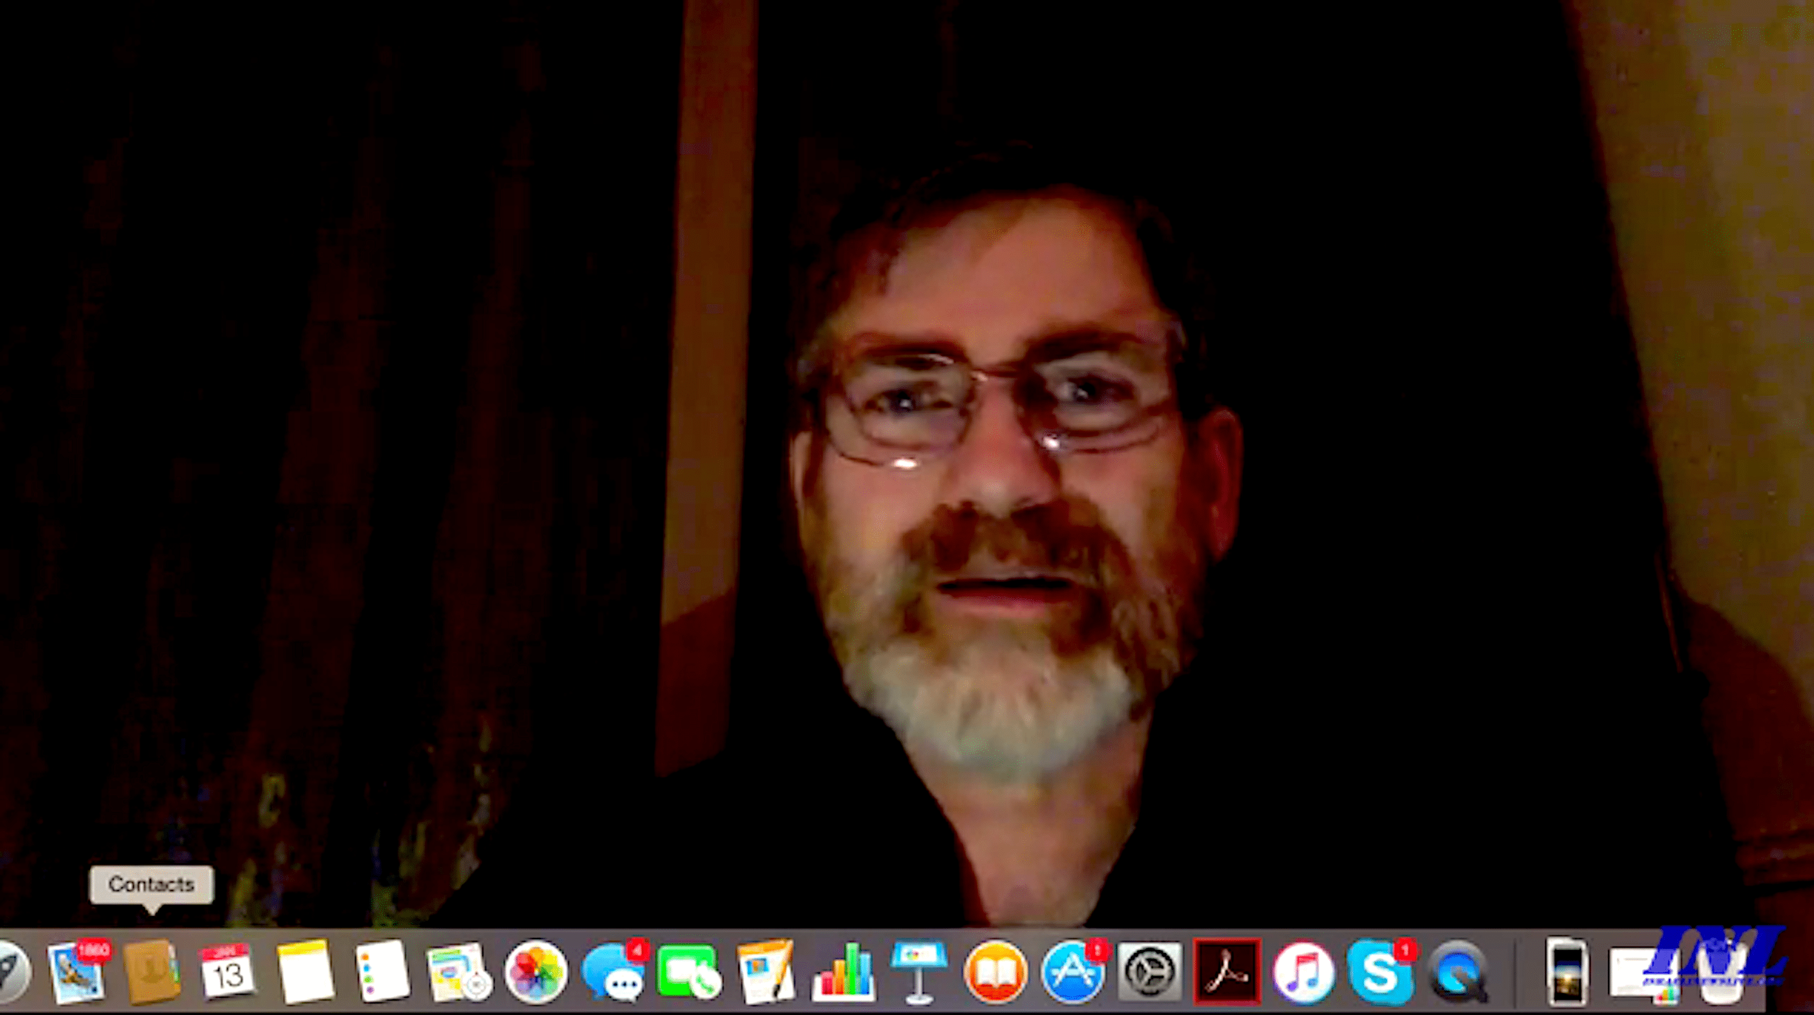Launch Contacts from the dock

click(151, 971)
